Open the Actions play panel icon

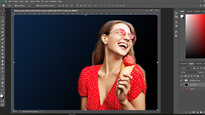point(176,36)
